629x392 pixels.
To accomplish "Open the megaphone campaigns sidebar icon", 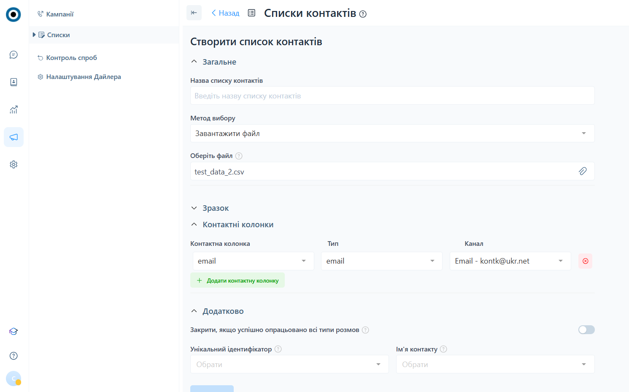I will tap(13, 137).
